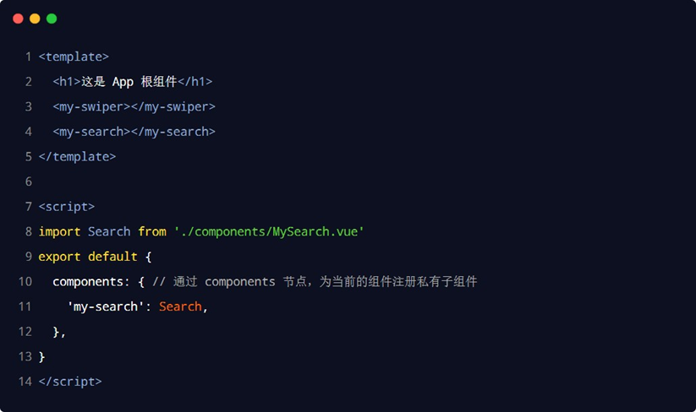The height and width of the screenshot is (412, 696).
Task: Click the opening script tag
Action: [67, 207]
